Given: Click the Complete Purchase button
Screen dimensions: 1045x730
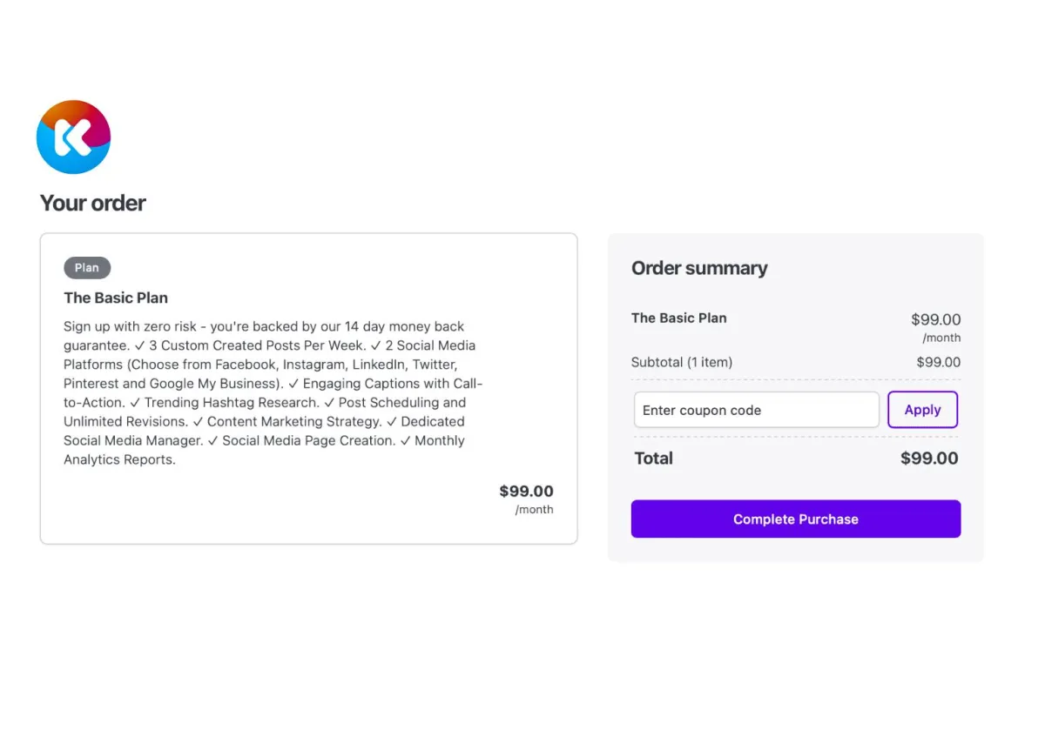Looking at the screenshot, I should pos(796,519).
